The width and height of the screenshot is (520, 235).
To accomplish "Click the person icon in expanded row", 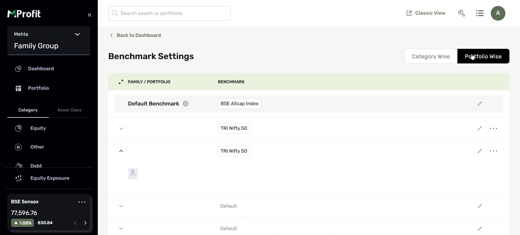I will (133, 173).
